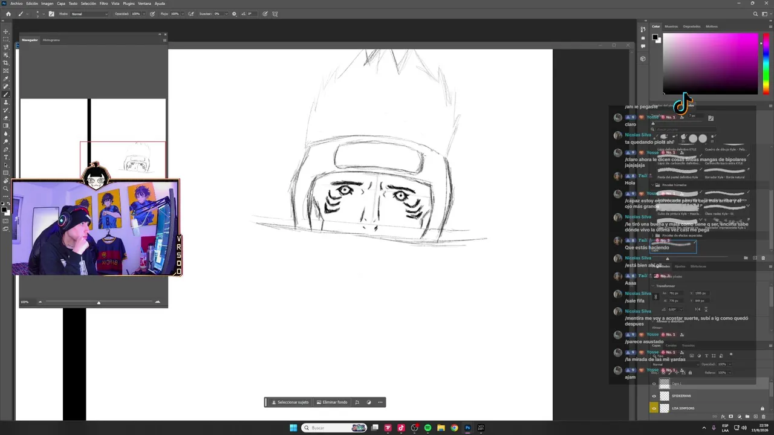Open Windows Start menu
This screenshot has width=774, height=435.
293,428
